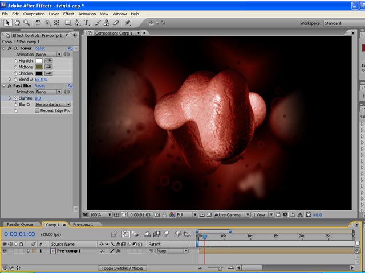Open Active Camera view dropdown
365x273 pixels.
232,215
